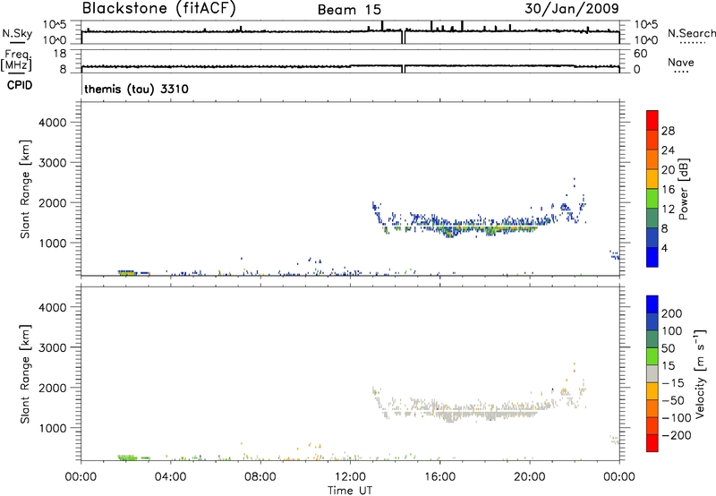Click '3000' tick in velocity panel
Viewport: 716px width, 496px height.
[52, 347]
